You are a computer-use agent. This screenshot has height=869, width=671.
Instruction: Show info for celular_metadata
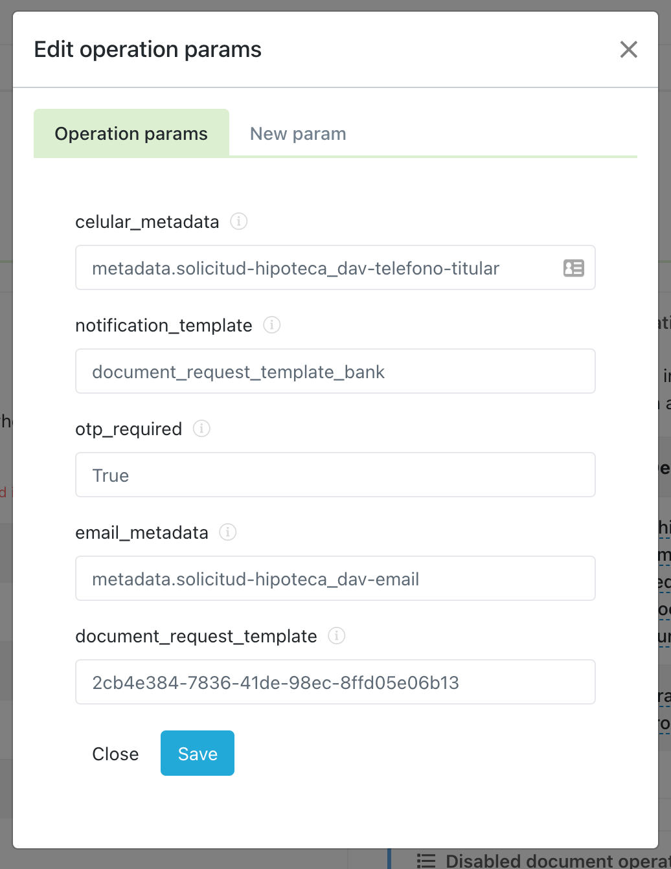pos(239,221)
